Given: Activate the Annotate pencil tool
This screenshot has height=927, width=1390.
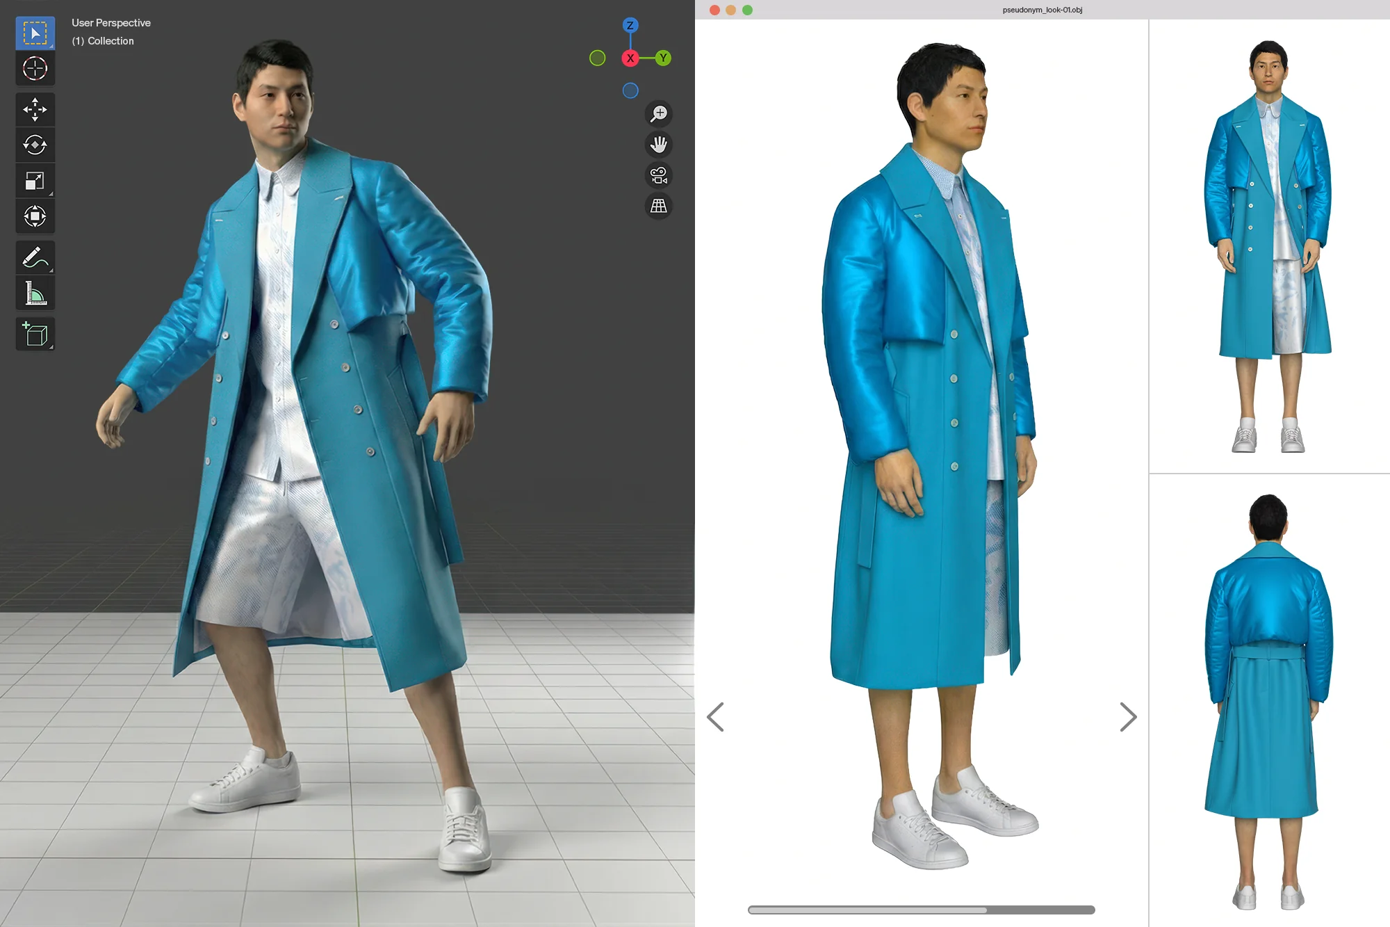Looking at the screenshot, I should 35,257.
